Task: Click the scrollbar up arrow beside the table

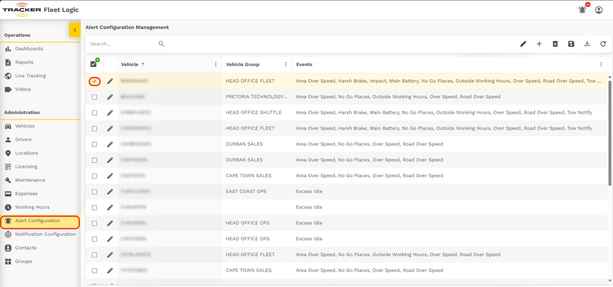Action: pyautogui.click(x=610, y=76)
